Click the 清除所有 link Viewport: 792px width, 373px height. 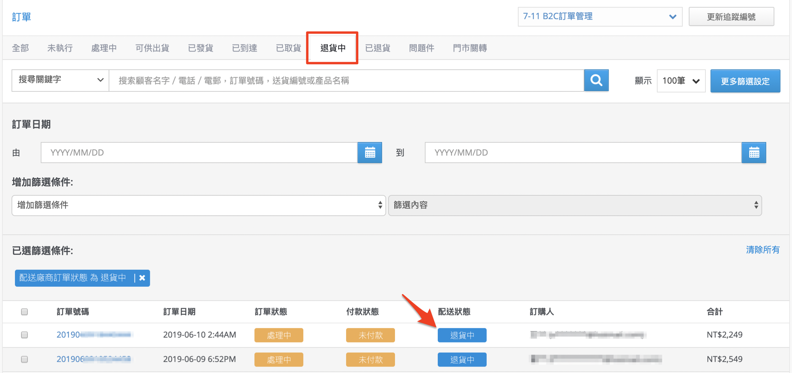pos(763,250)
